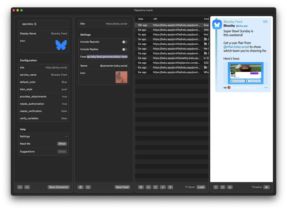Open the @nflair.bsky.social link in the post

pyautogui.click(x=236, y=47)
